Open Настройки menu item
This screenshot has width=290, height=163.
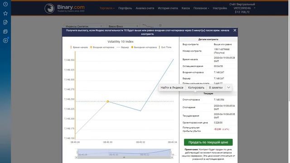[220, 8]
